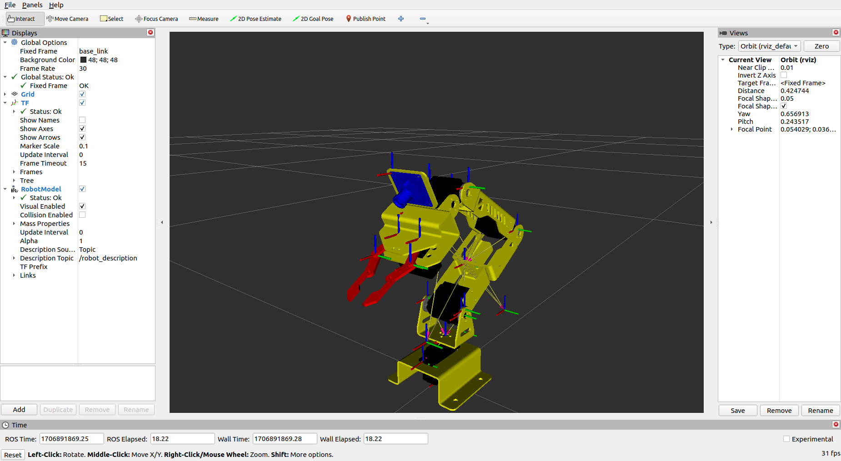Enable Collision Enabled for RobotModel

pos(82,215)
